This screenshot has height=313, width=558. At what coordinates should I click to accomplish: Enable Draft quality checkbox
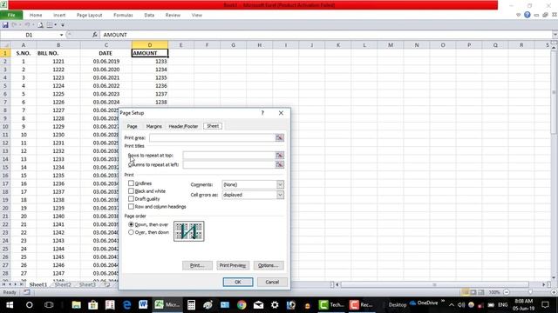(x=131, y=199)
